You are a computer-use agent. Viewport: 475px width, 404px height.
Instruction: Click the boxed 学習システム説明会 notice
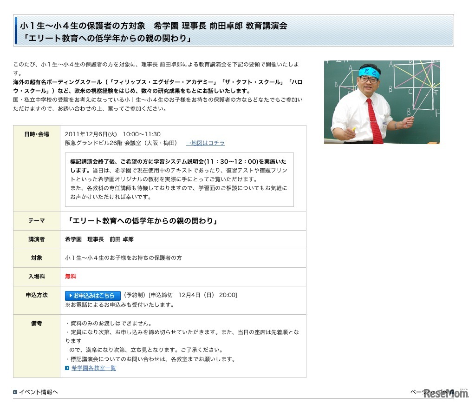click(x=179, y=179)
